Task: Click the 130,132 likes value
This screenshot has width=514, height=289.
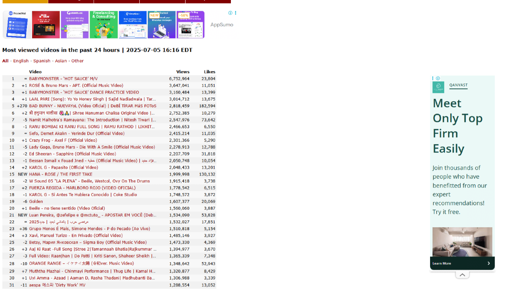Action: [x=207, y=174]
